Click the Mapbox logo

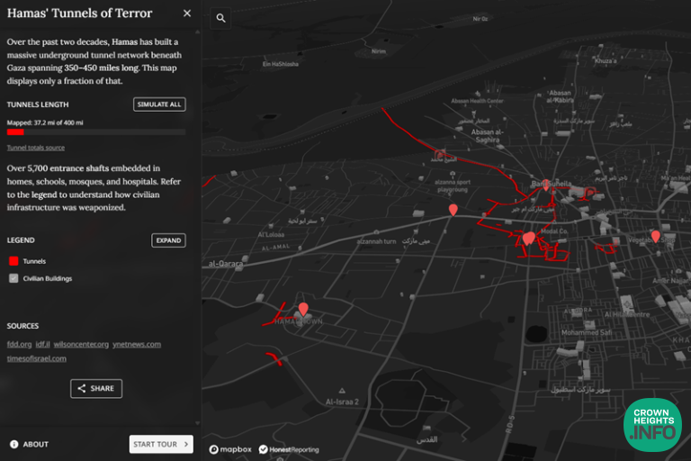[x=230, y=448]
